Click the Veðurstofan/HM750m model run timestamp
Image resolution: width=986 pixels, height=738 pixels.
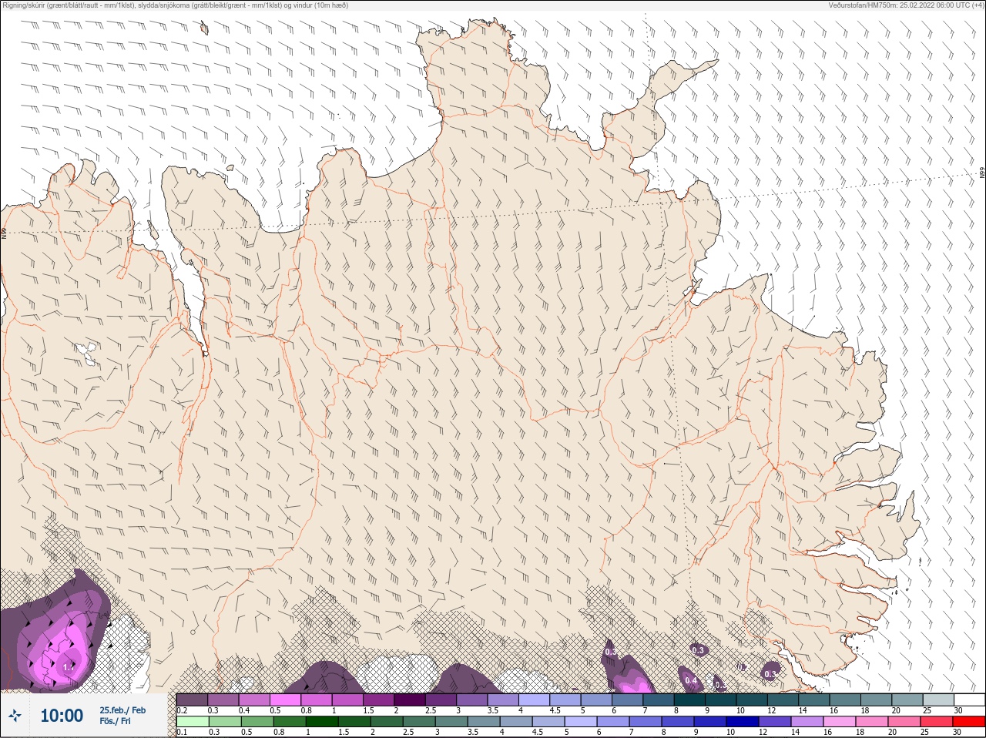pyautogui.click(x=906, y=5)
